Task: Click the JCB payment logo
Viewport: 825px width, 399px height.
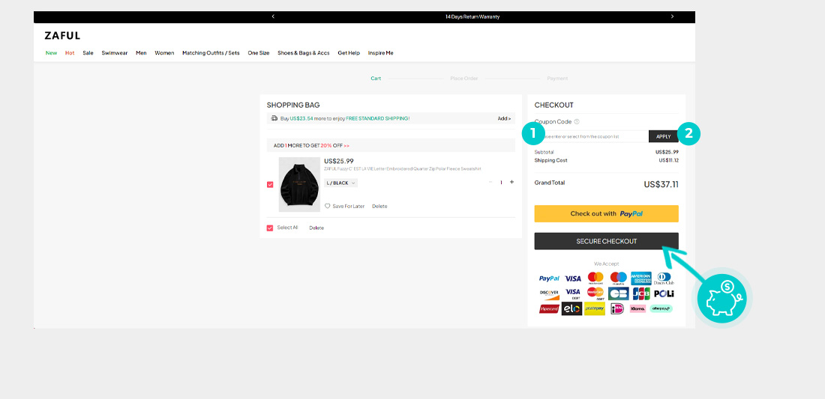Action: pos(640,293)
